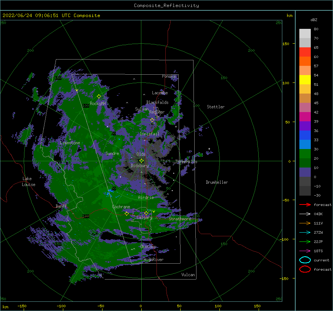The image size is (333, 311).
Task: Click the Ponoka label
Action: [x=169, y=76]
